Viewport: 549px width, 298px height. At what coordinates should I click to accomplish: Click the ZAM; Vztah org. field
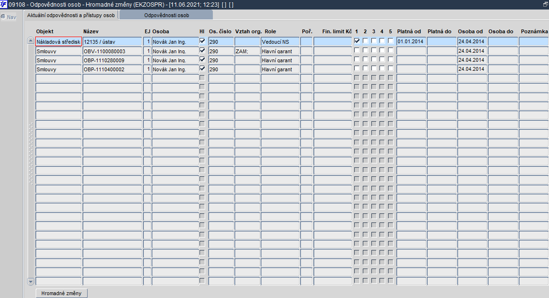(x=247, y=51)
